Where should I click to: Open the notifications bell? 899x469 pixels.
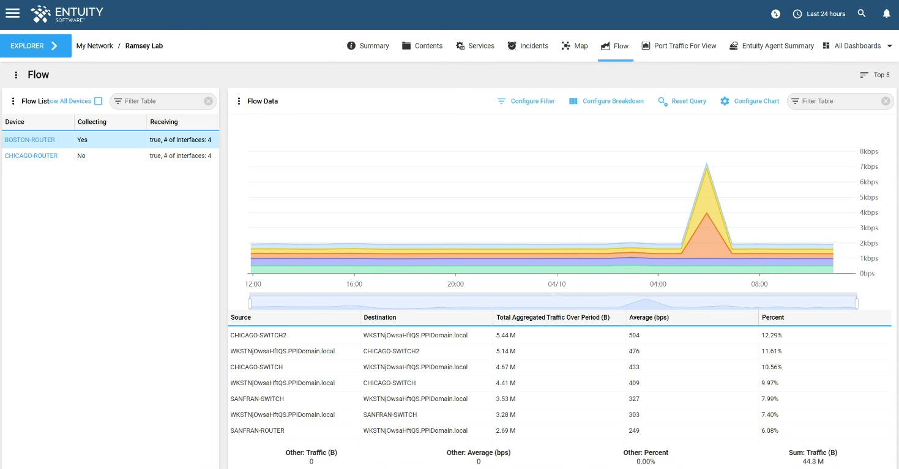tap(886, 13)
